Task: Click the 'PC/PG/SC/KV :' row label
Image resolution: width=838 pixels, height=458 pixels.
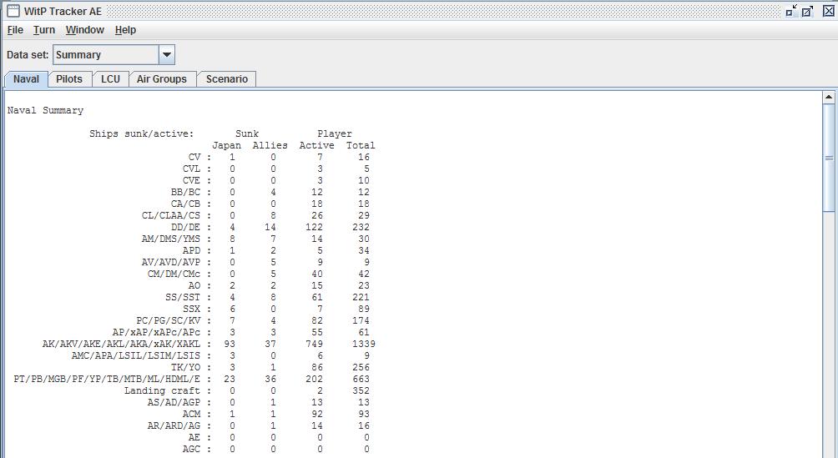Action: pos(174,321)
